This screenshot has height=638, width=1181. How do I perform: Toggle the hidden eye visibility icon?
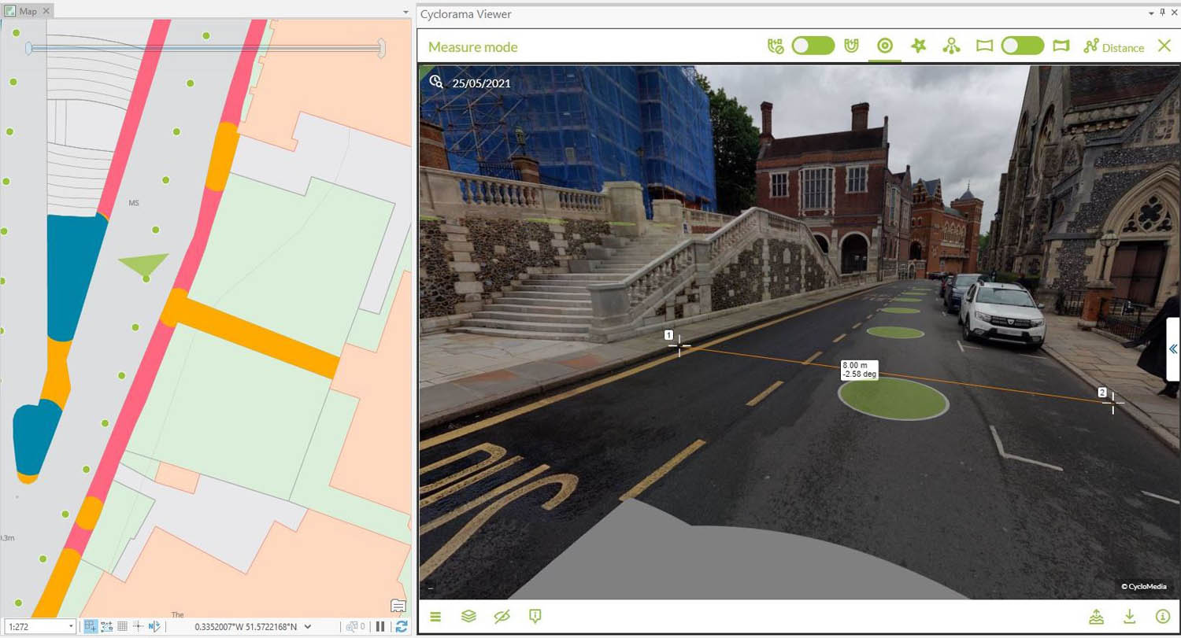coord(502,616)
